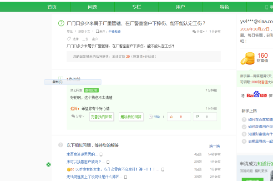Downvote the answer with thumbs-down icon
273x181 pixels.
tap(197, 116)
